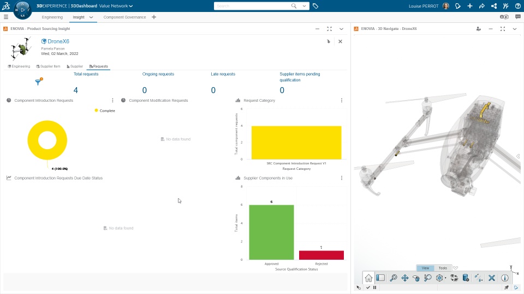Open the Information icon in viewer toolbar

coord(504,278)
